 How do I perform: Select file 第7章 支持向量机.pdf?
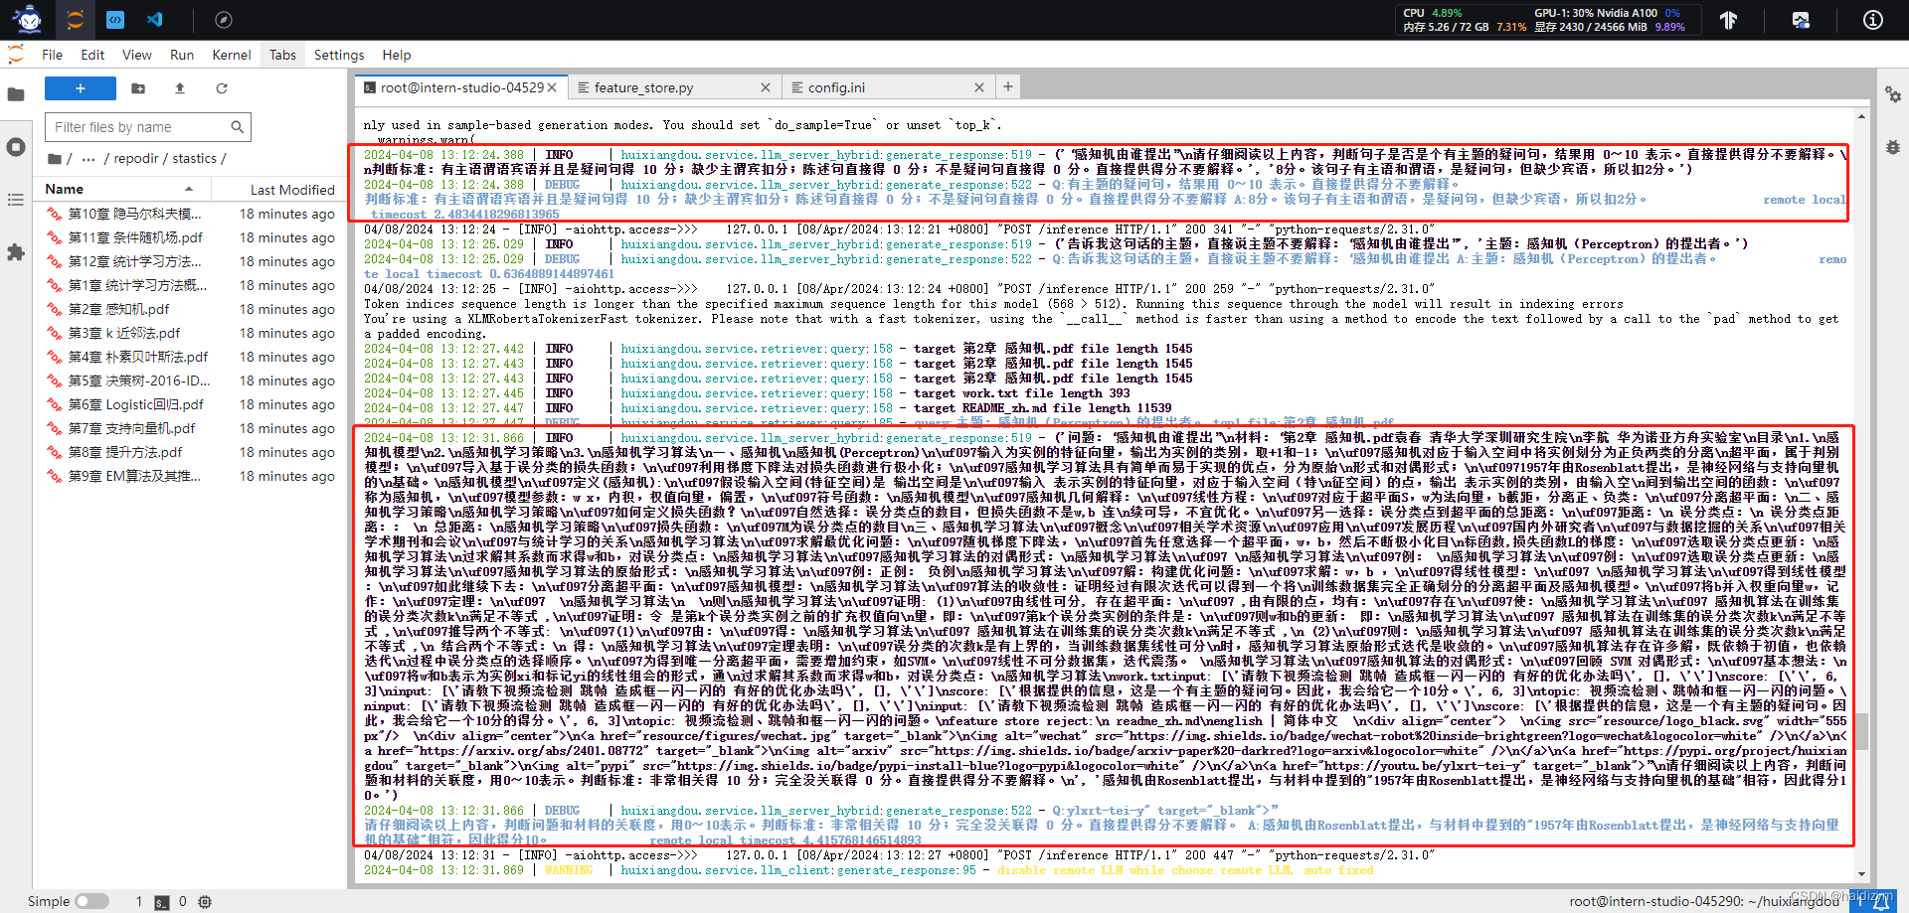pos(192,428)
